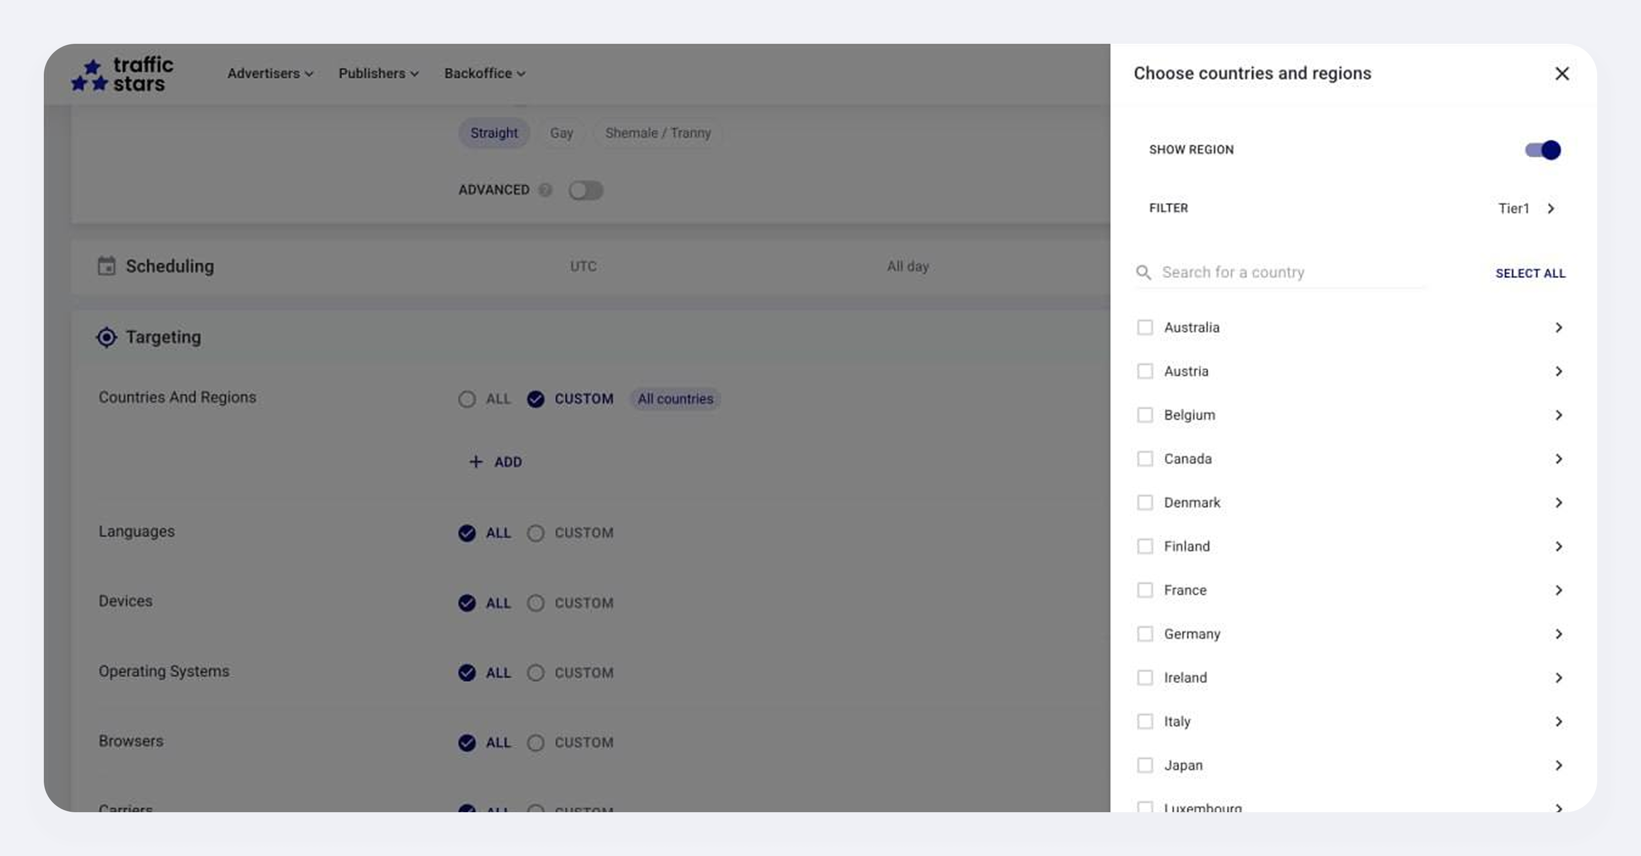Select ALL for Browsers
1641x856 pixels.
[484, 743]
